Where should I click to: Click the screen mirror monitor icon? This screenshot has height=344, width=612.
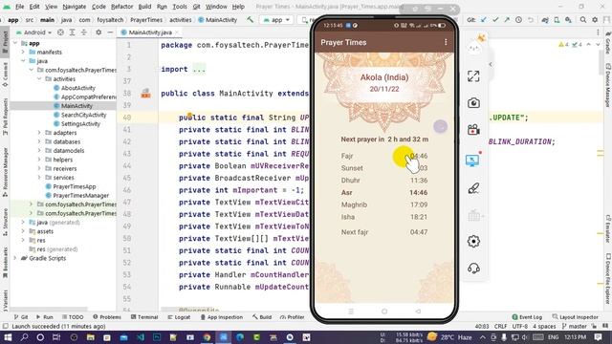coord(472,161)
